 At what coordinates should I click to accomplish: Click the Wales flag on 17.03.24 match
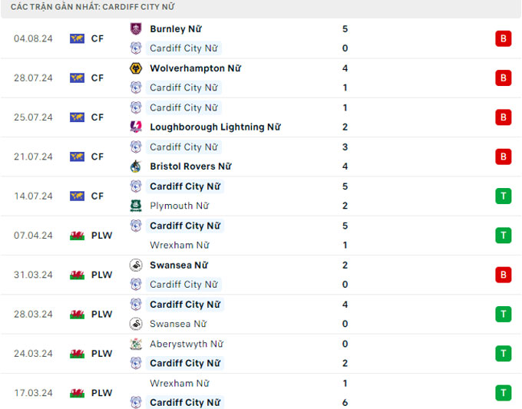coord(77,393)
